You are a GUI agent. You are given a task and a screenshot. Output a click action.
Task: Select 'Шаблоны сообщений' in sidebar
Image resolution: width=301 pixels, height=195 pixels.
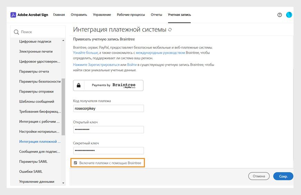37,101
